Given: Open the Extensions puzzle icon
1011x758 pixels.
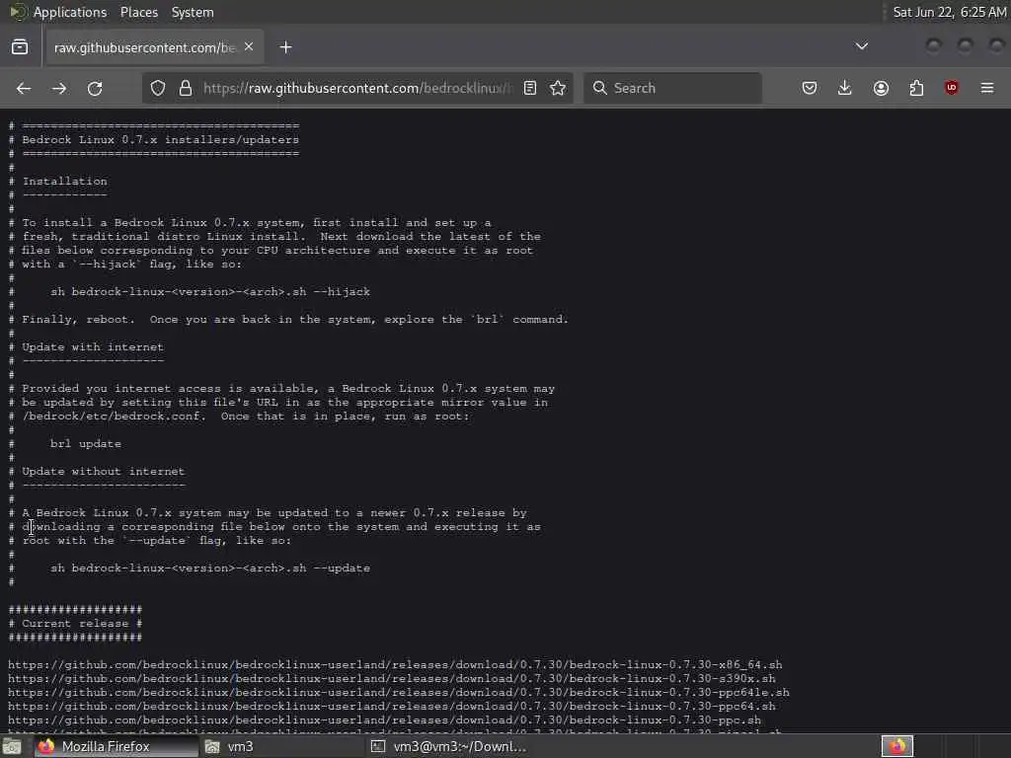Looking at the screenshot, I should point(916,88).
